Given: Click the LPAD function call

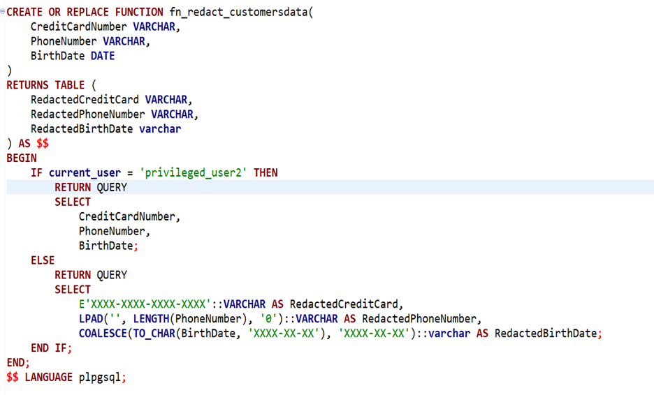Looking at the screenshot, I should [90, 319].
